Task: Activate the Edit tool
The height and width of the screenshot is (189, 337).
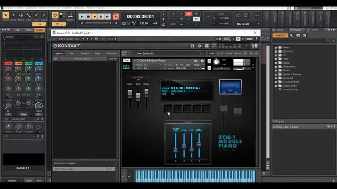Action: point(28,15)
